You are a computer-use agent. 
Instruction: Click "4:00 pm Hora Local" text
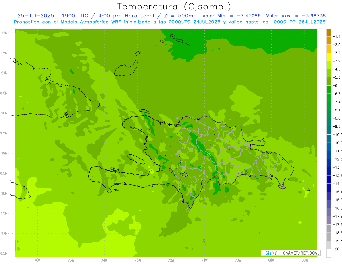(x=126, y=16)
